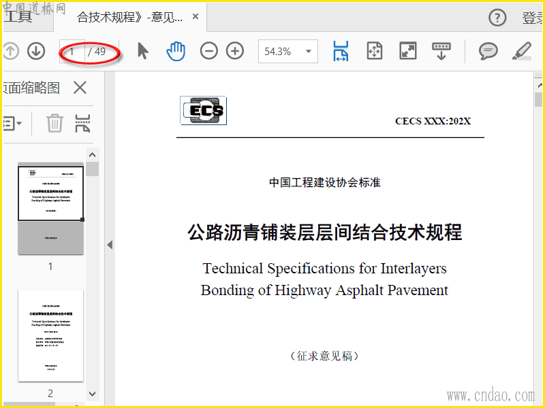545x408 pixels.
Task: Click the text 中国工程建设协会标准
Action: click(325, 182)
